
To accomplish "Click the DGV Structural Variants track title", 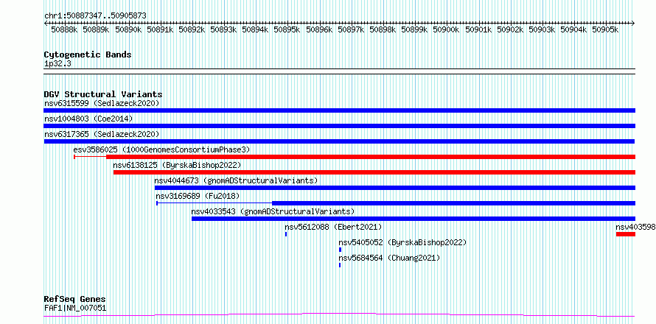I will [x=103, y=94].
